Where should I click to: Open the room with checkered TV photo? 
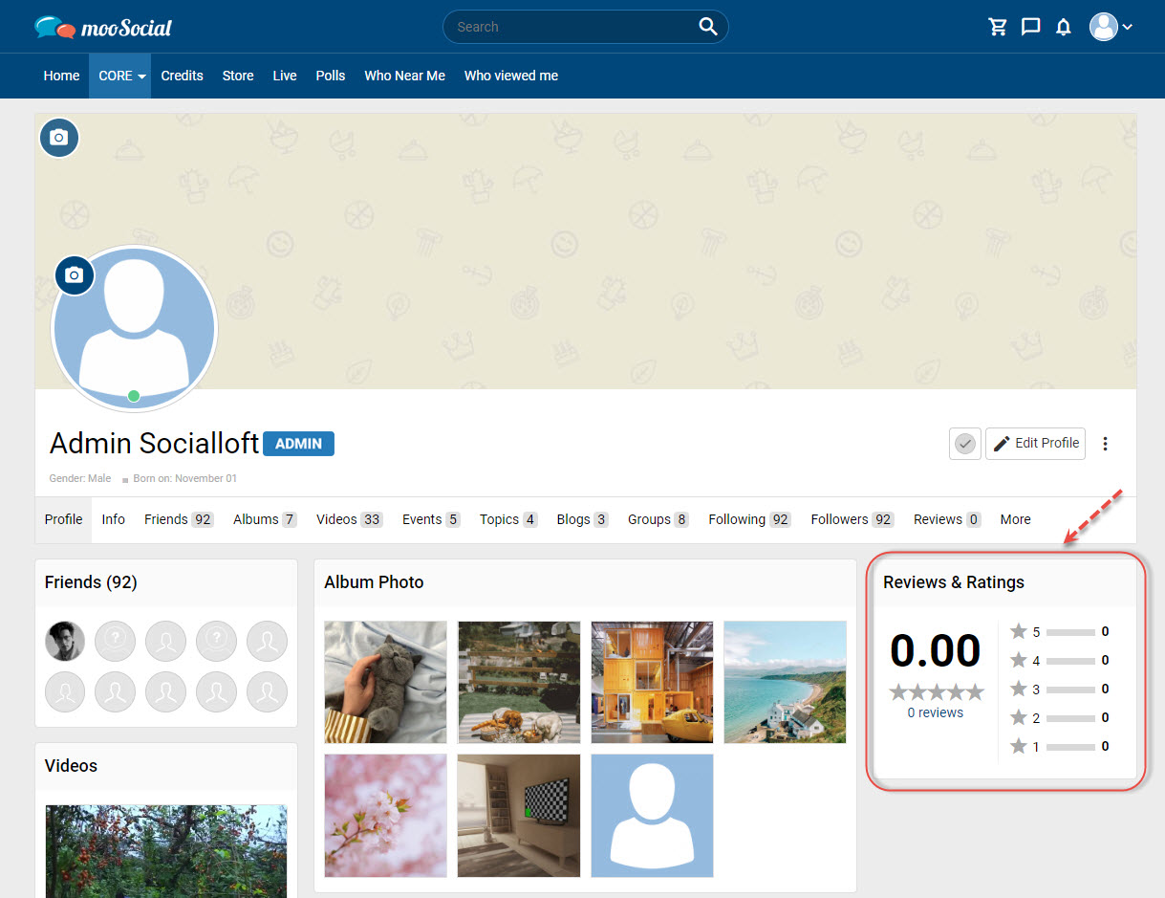coord(519,816)
